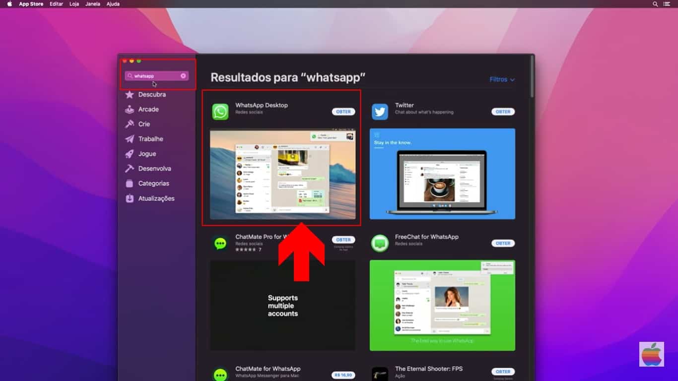This screenshot has height=381, width=678.
Task: Click the green zoom window button
Action: (139, 61)
